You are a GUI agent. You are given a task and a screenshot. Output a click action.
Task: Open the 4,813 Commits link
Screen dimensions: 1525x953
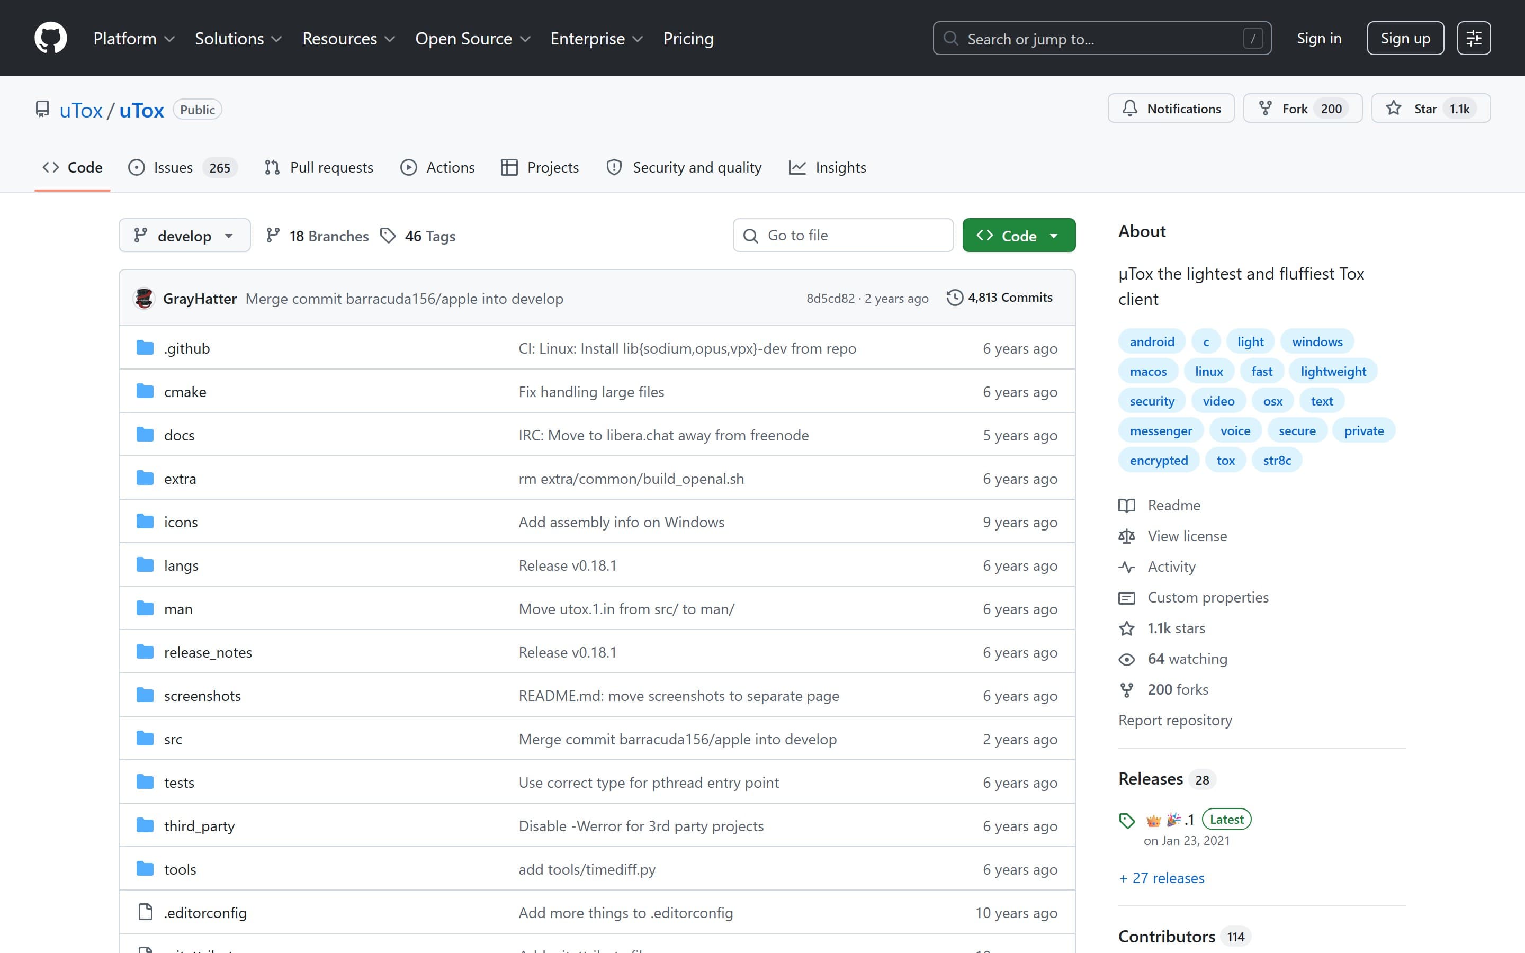(999, 298)
